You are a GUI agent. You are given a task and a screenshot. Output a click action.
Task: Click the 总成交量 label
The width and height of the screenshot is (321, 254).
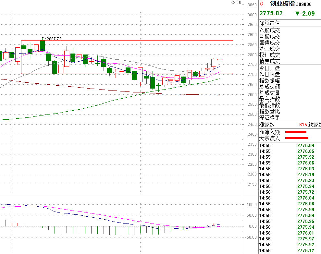269,93
